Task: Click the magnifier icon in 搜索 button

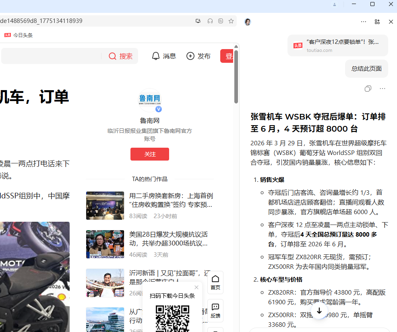Action: pos(113,56)
